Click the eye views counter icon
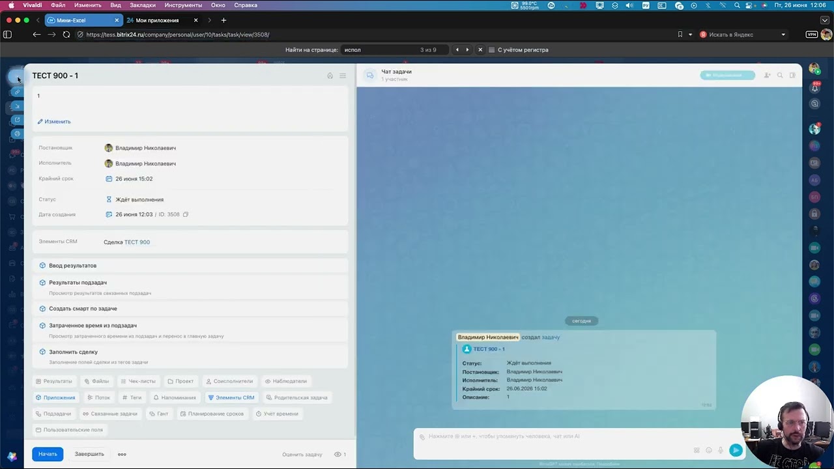The height and width of the screenshot is (469, 834). [338, 455]
